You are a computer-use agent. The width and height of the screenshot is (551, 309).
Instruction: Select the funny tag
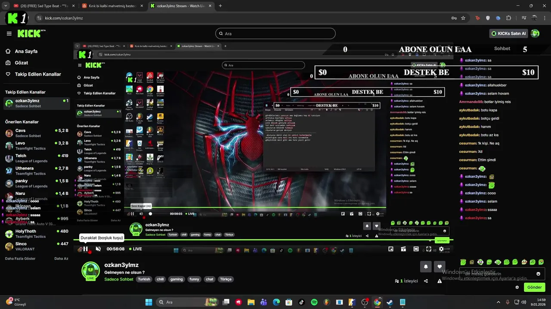[195, 279]
